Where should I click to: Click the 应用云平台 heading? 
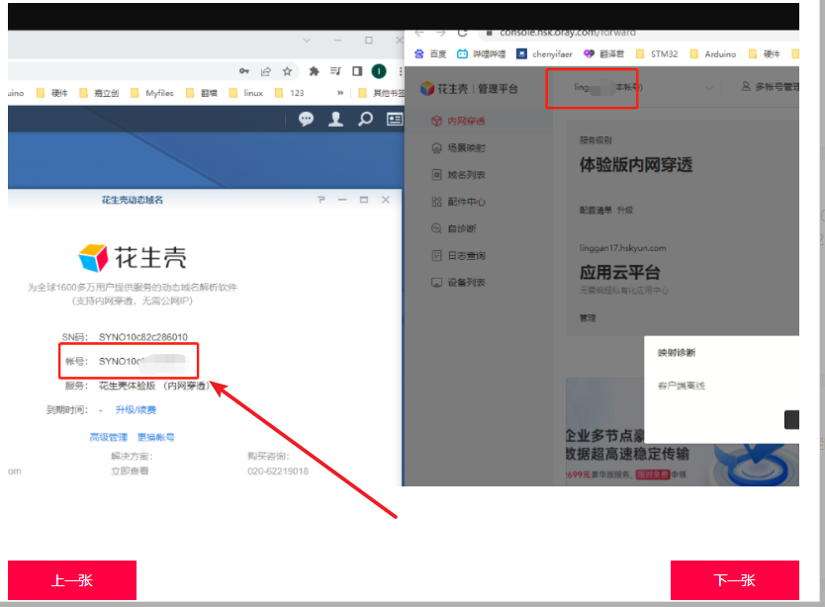(x=620, y=273)
